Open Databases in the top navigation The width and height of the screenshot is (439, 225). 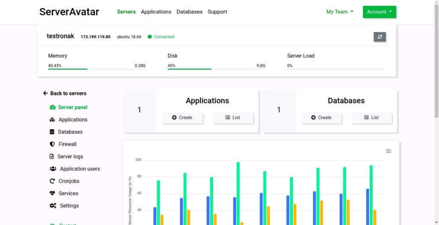pyautogui.click(x=189, y=12)
